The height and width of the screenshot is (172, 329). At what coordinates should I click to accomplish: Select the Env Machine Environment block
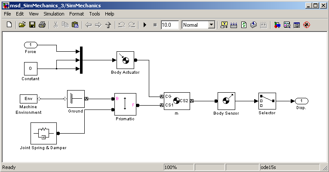coord(28,99)
